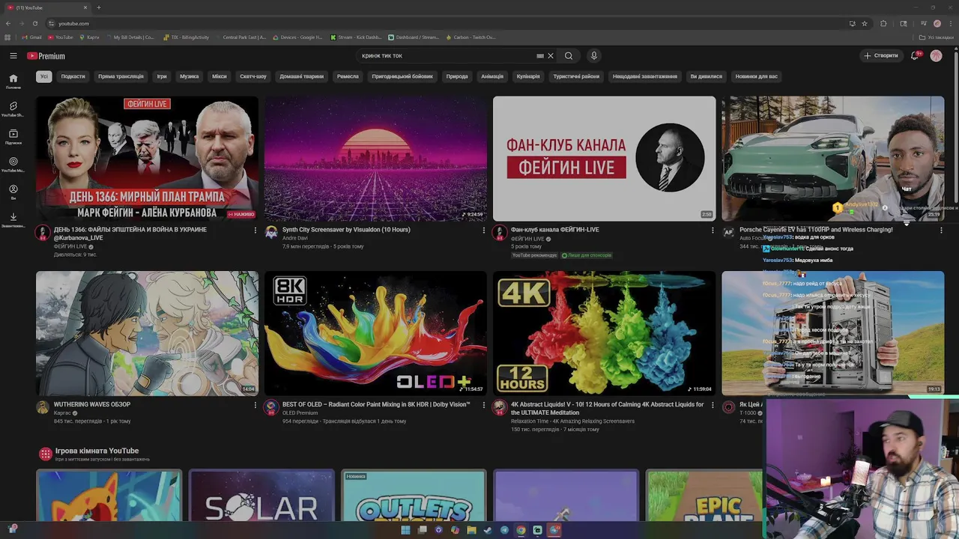Open options menu for WUTHERING WAVES ОБЗОР
This screenshot has height=539, width=959.
click(255, 405)
